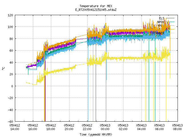The height and width of the screenshot is (137, 183).
Task: Click the 40 y-axis tick label
Action: coord(11,63)
